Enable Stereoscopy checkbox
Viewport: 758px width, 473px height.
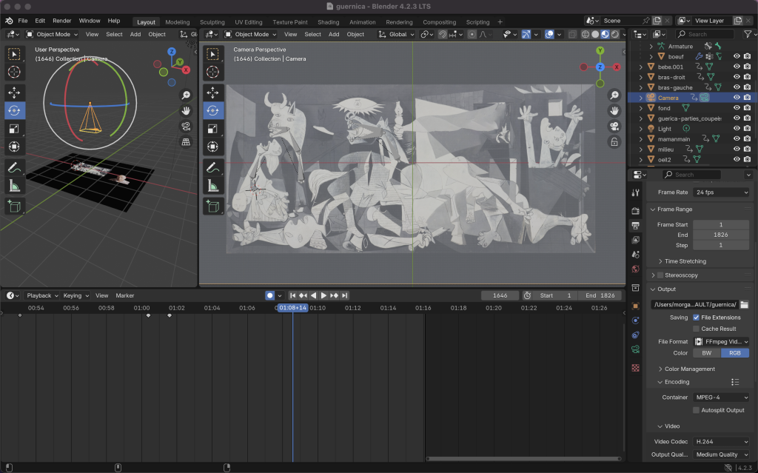660,275
